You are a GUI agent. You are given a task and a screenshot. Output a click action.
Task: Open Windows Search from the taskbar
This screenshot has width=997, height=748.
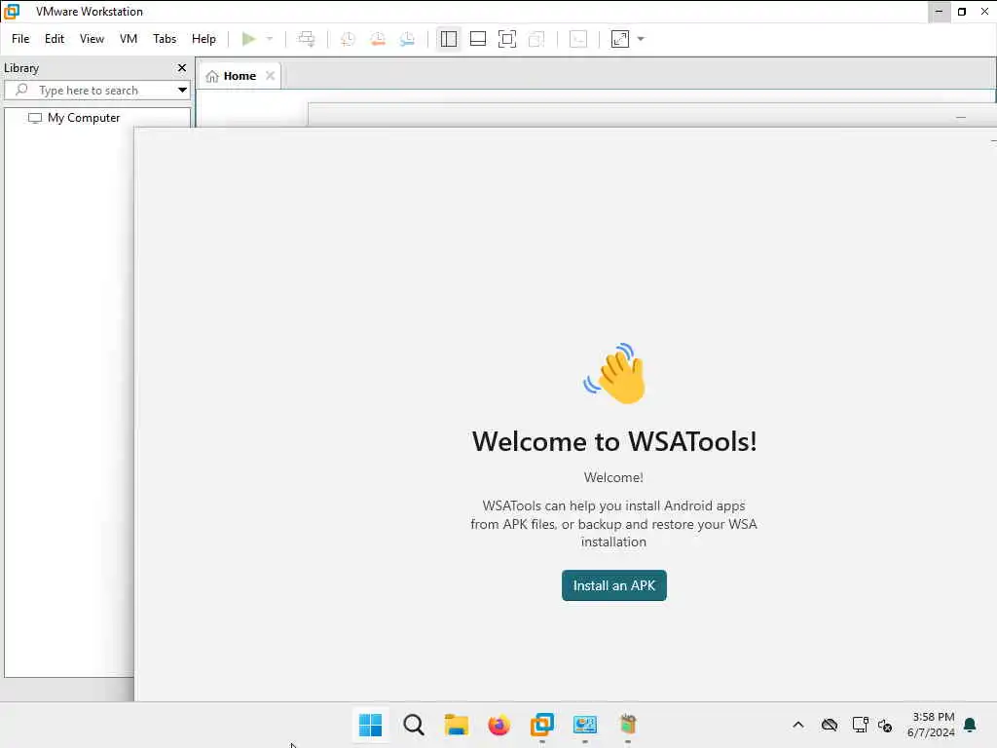(413, 725)
